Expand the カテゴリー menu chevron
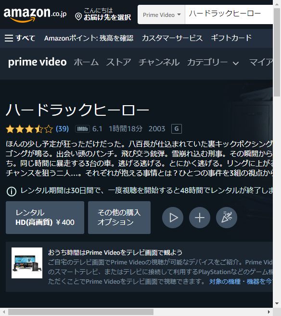281x316 pixels. pyautogui.click(x=236, y=63)
